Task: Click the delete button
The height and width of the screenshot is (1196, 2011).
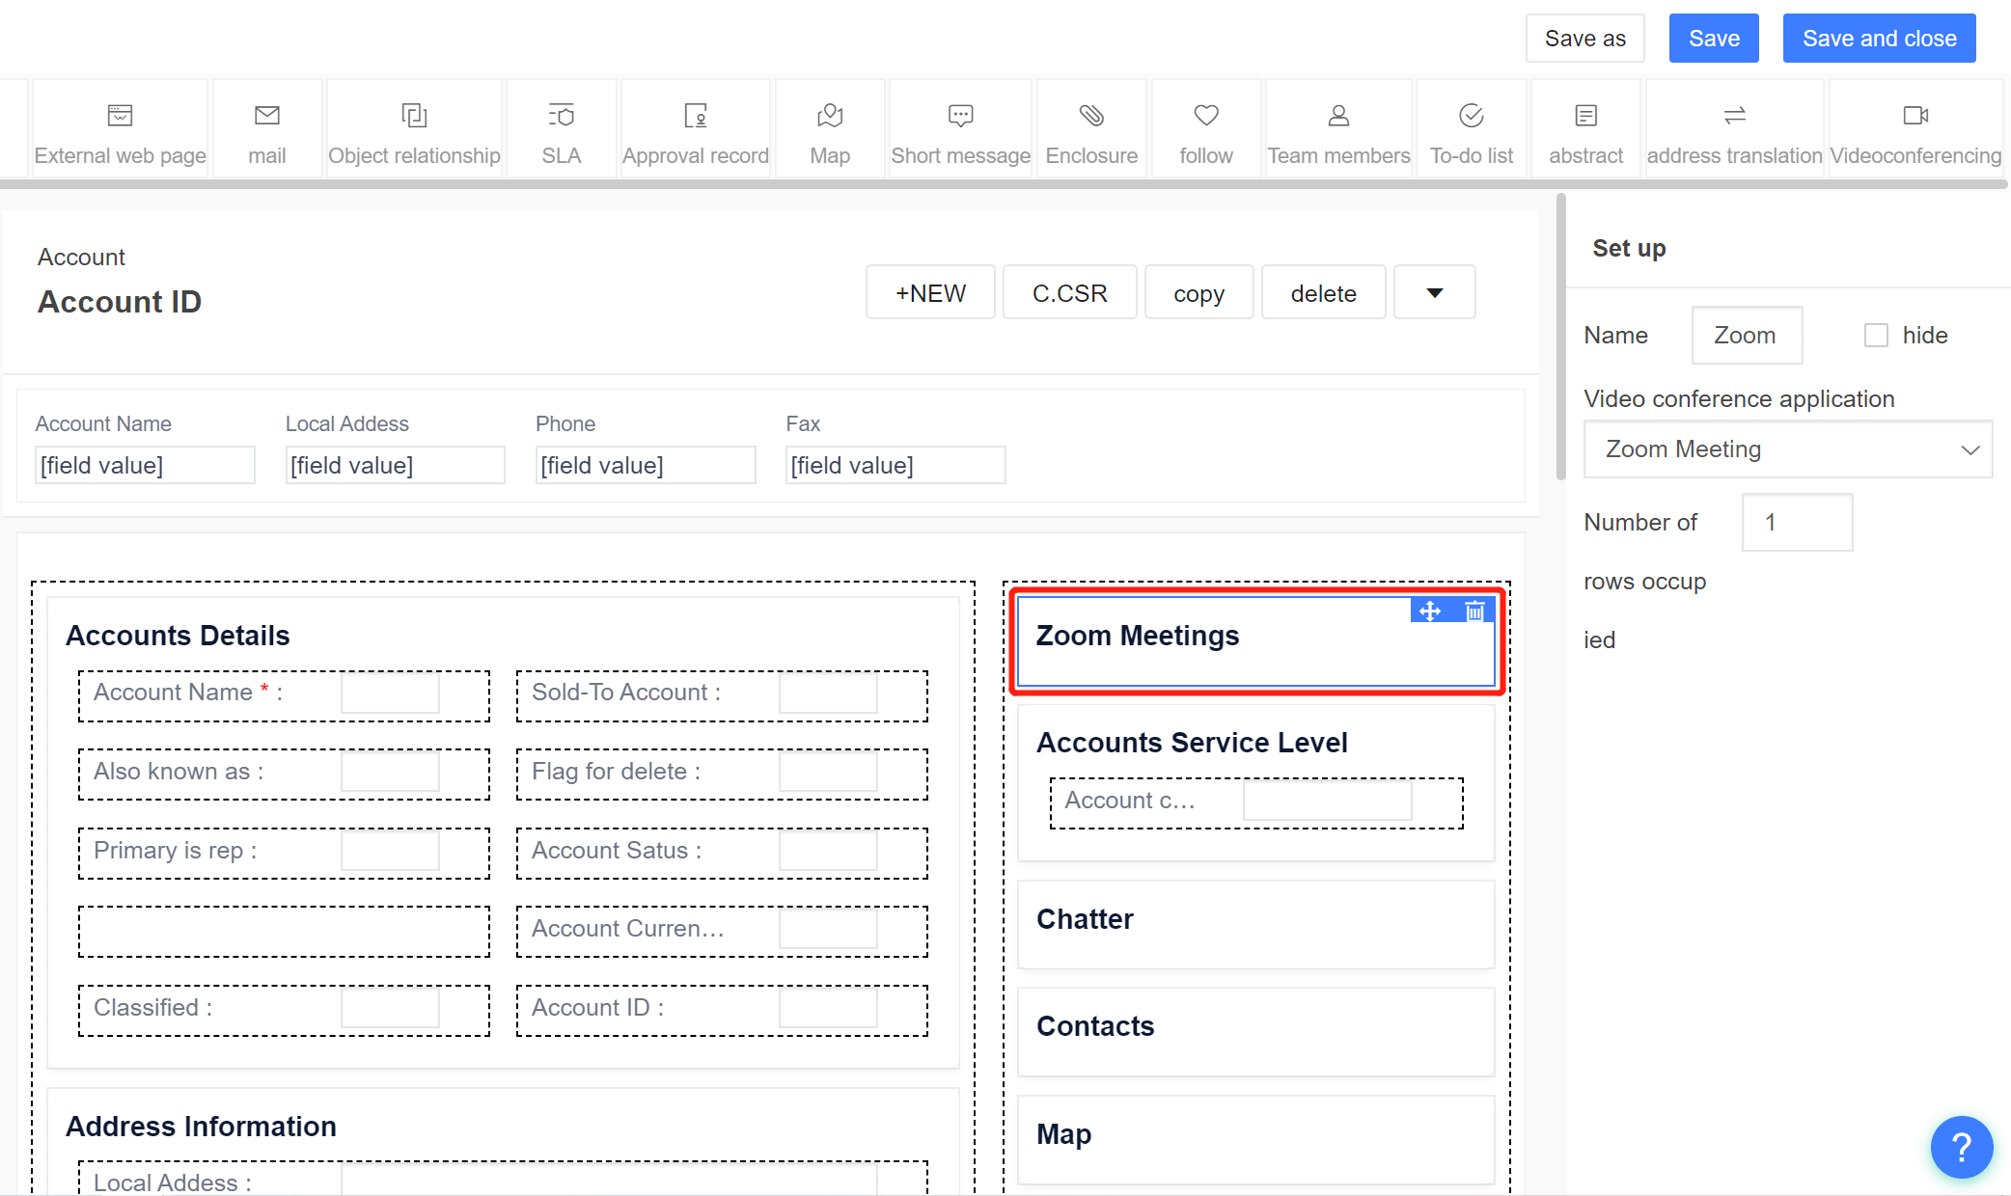Action: 1324,292
